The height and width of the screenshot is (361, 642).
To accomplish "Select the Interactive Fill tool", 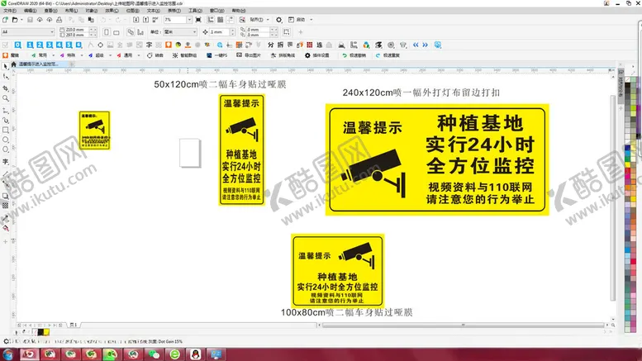I will (x=5, y=228).
